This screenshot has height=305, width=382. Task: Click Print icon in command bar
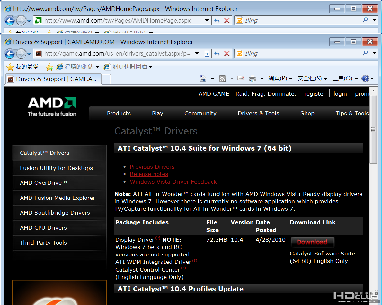click(253, 79)
